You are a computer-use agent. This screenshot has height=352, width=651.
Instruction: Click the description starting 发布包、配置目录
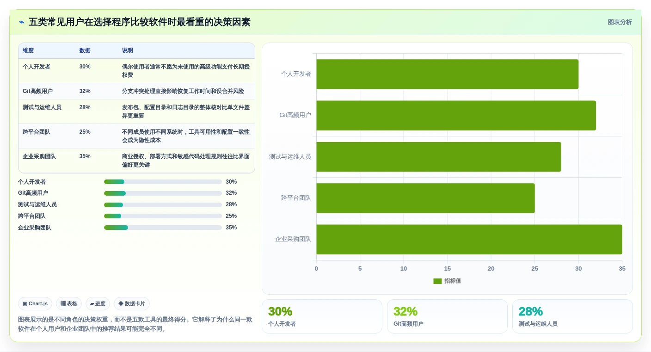pos(186,111)
